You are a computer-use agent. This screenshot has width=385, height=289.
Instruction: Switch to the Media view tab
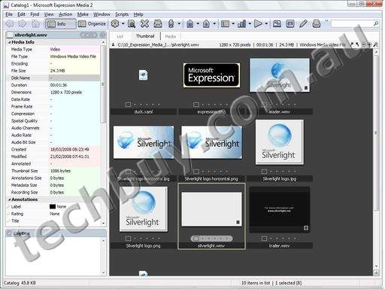171,36
